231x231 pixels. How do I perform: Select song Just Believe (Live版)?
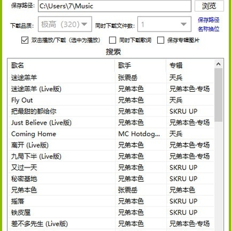click(41, 123)
